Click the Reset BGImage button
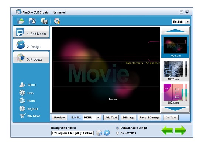The width and height of the screenshot is (203, 145). click(149, 118)
